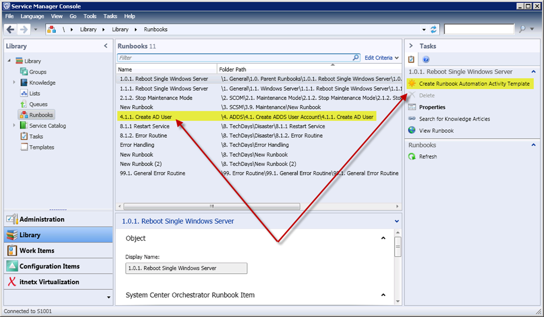Open the Edit Criteria dropdown
The image size is (544, 317).
click(x=381, y=57)
